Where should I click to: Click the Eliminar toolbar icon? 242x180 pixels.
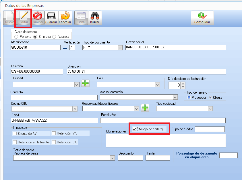(x=37, y=18)
